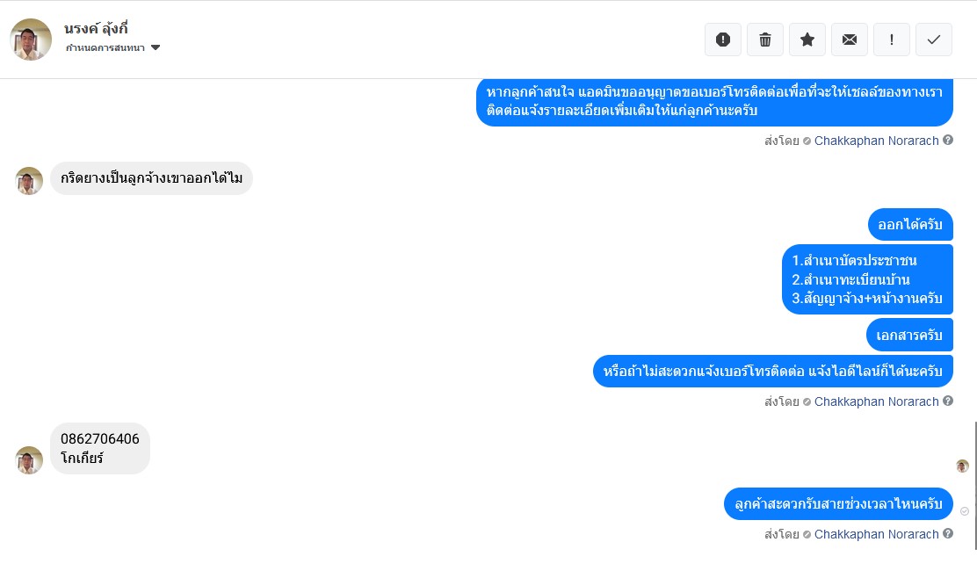Open the กำหนดการสนทนา dropdown
977x571 pixels.
coord(105,47)
